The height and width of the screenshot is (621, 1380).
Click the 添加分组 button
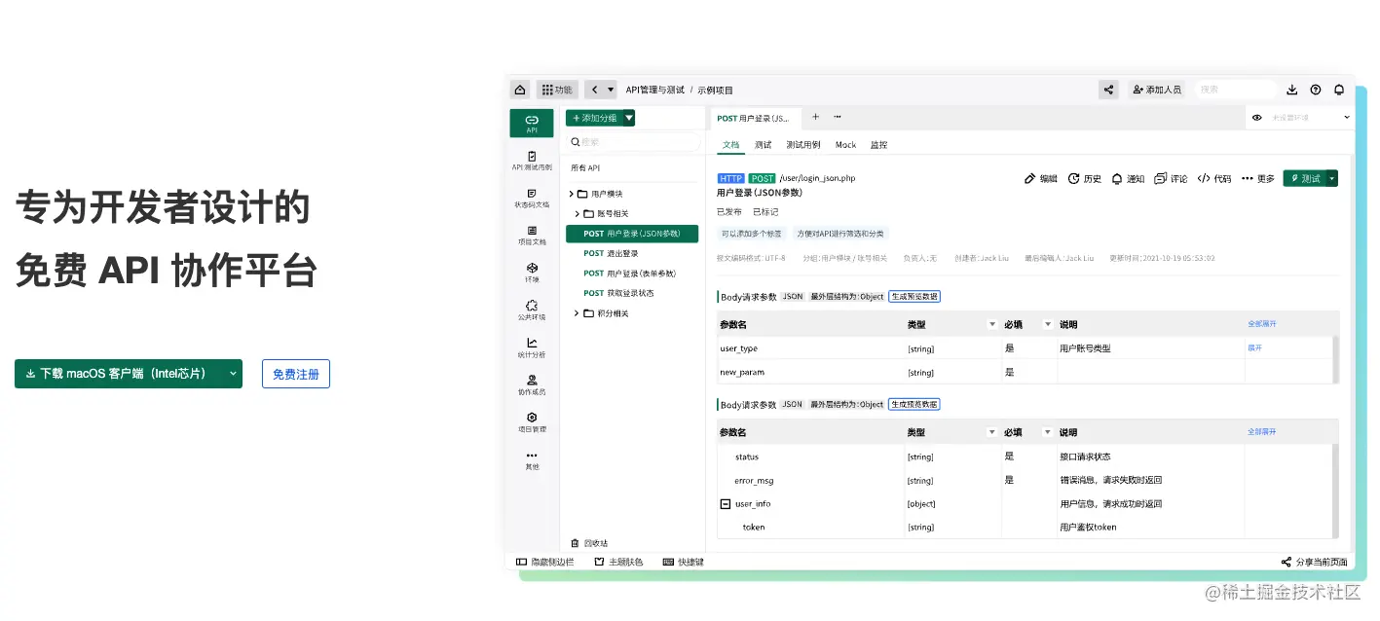click(x=594, y=118)
